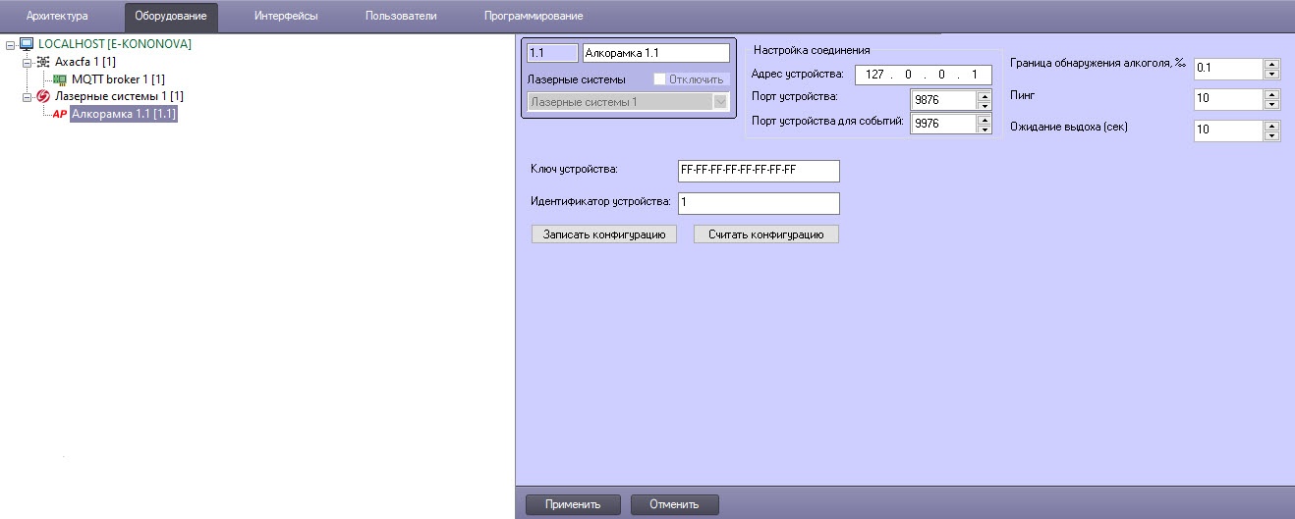Open the Программирование tab
1295x519 pixels.
pos(534,16)
